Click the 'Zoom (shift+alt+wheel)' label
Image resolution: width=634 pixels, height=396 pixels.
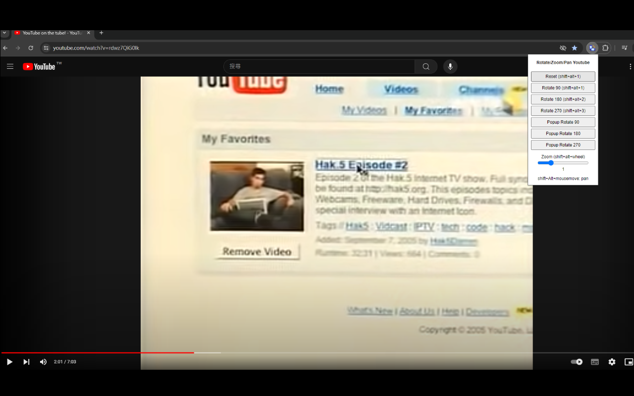[x=563, y=157]
